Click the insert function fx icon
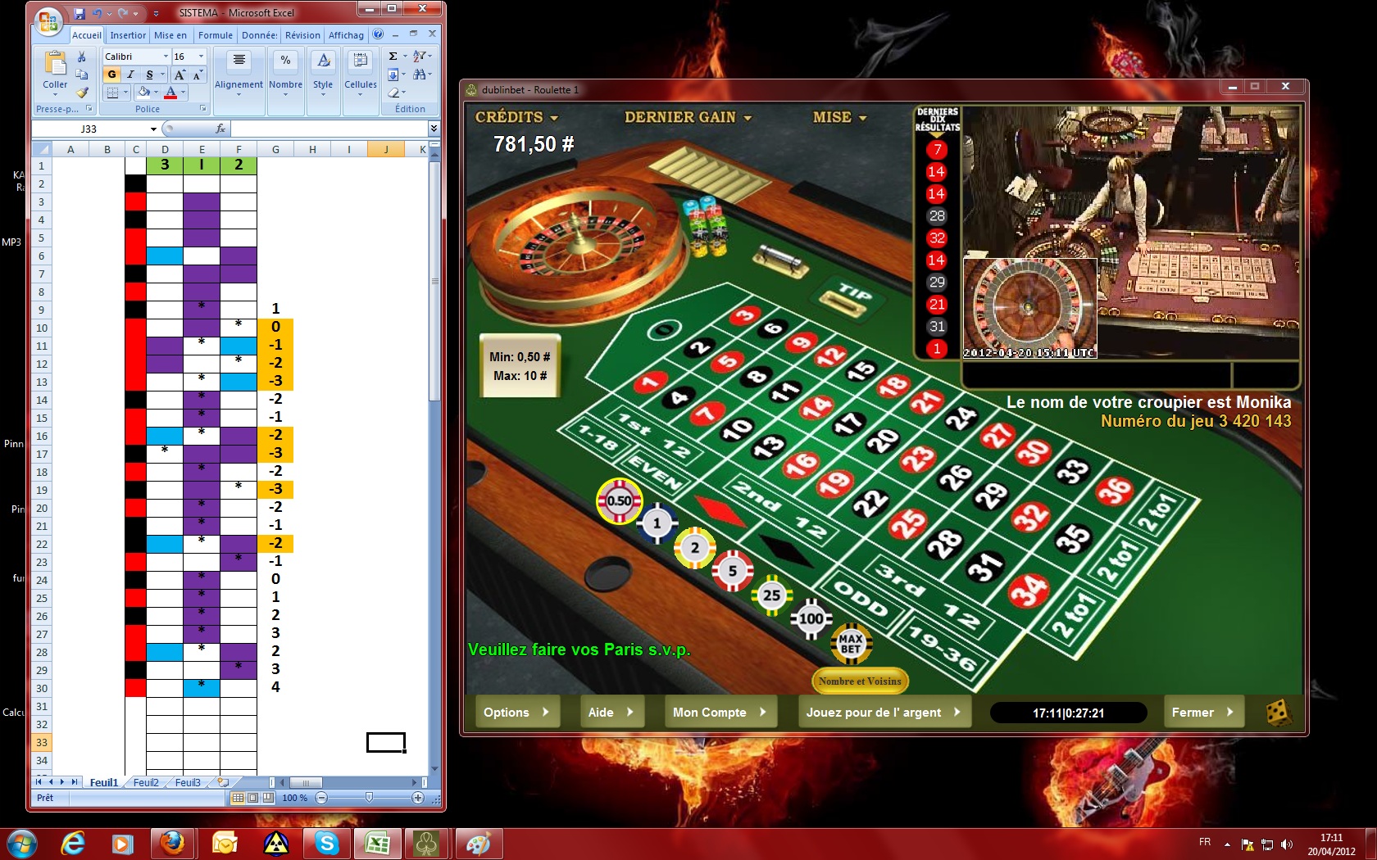 220,129
